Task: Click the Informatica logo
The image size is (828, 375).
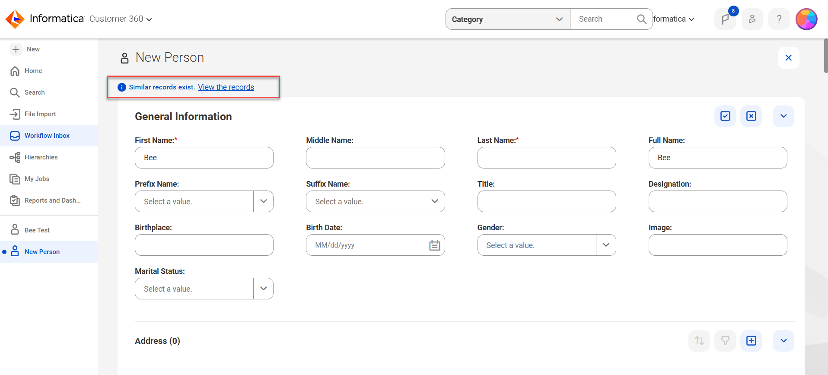Action: pos(44,19)
